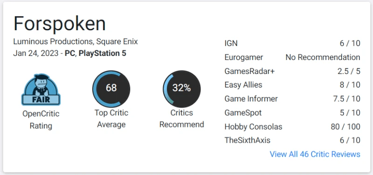Image resolution: width=373 pixels, height=175 pixels.
Task: Open TheSixthAxis review entry
Action: pos(292,141)
